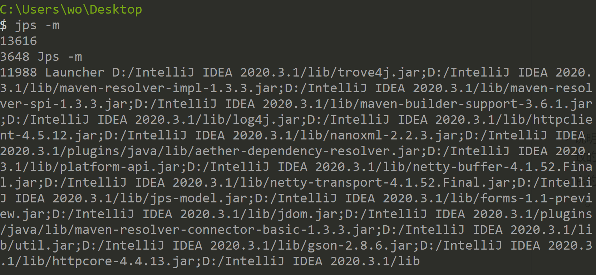Click the typed jps -m command

coord(37,25)
